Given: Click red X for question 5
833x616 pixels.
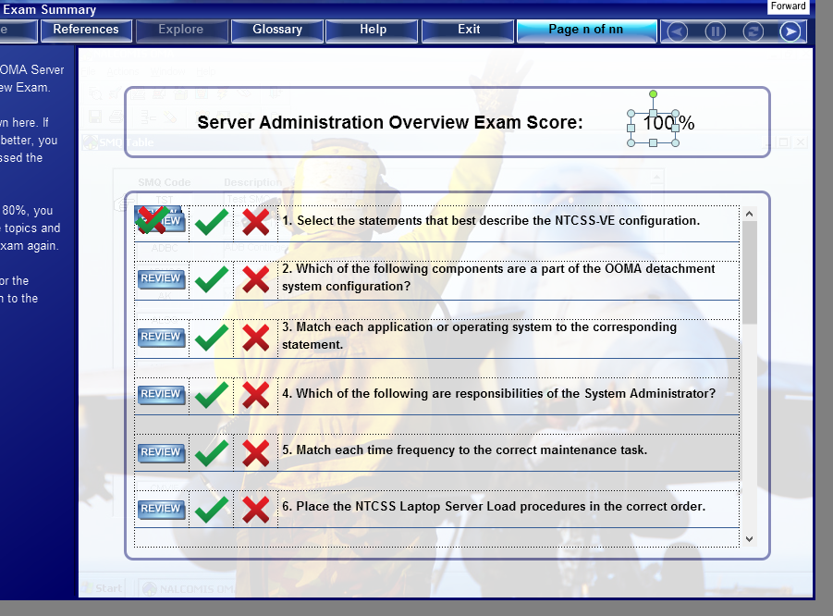Looking at the screenshot, I should 255,453.
